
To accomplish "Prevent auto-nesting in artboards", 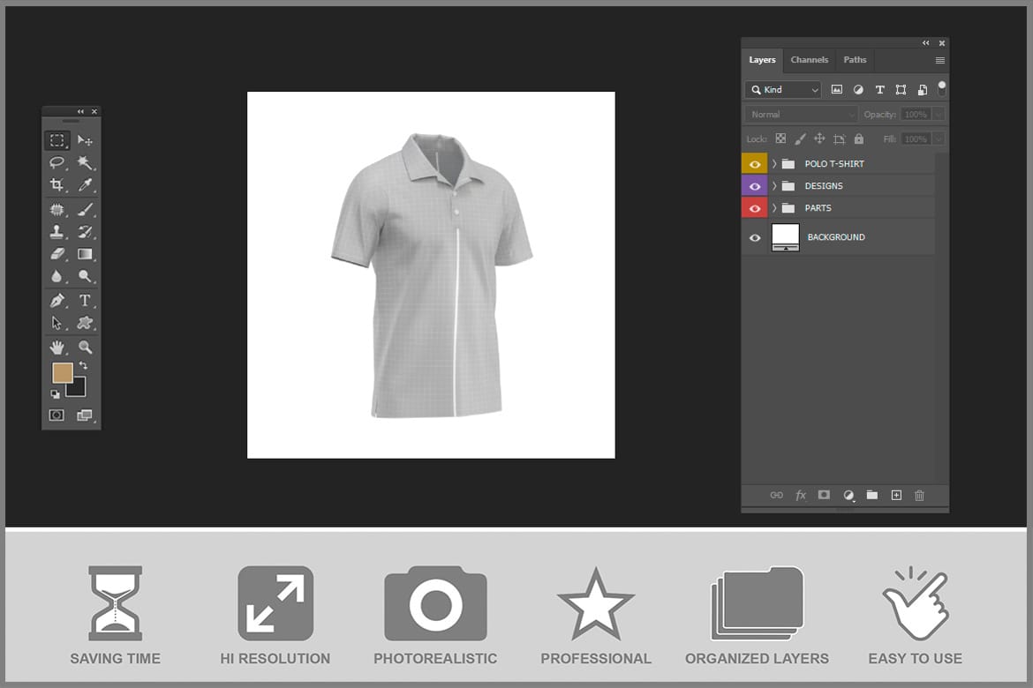I will [840, 138].
